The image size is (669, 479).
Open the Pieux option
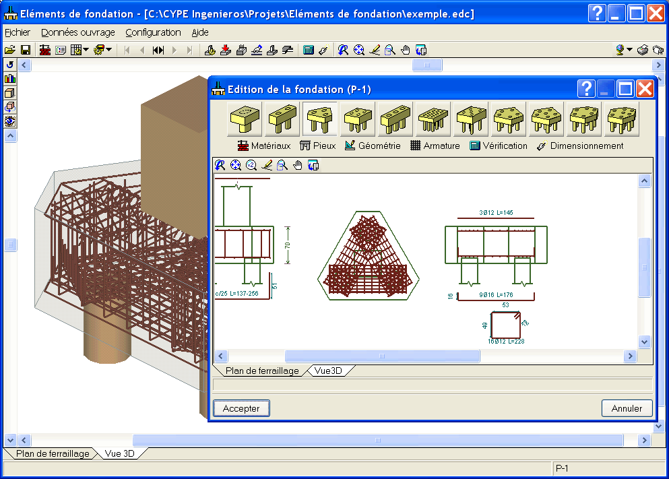tap(318, 146)
